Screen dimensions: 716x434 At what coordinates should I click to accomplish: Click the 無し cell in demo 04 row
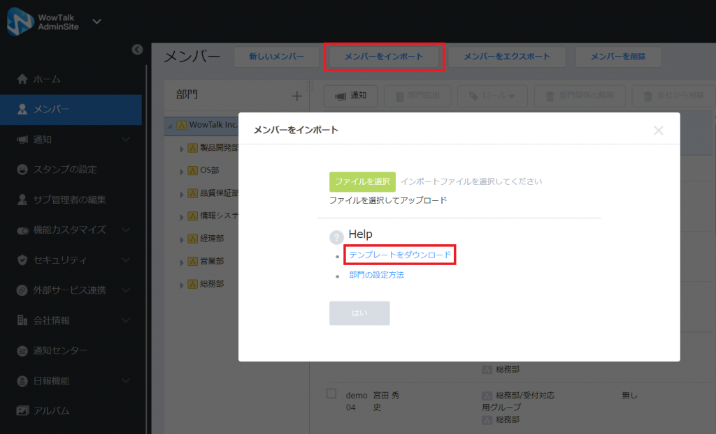629,395
